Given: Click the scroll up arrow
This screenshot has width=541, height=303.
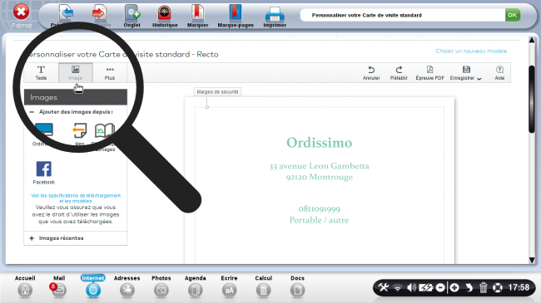Looking at the screenshot, I should tap(532, 41).
